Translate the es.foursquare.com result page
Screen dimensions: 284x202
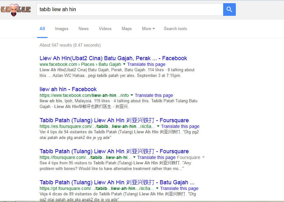(180, 126)
